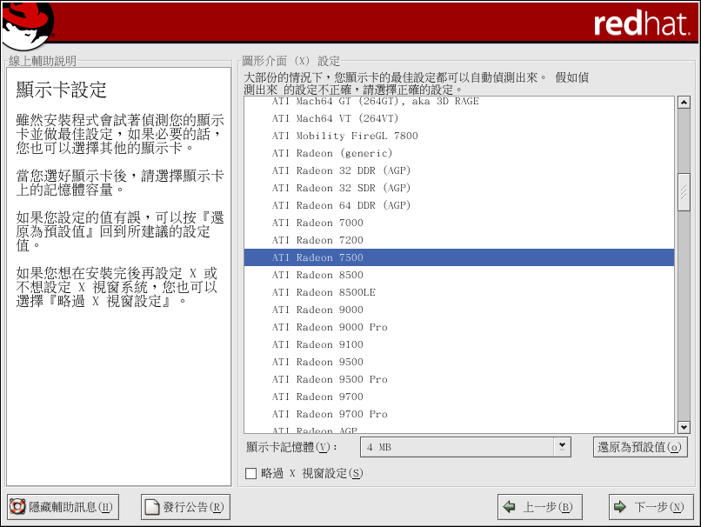701x527 pixels.
Task: Click the lifebuoy icon on hide help button
Action: 17,507
